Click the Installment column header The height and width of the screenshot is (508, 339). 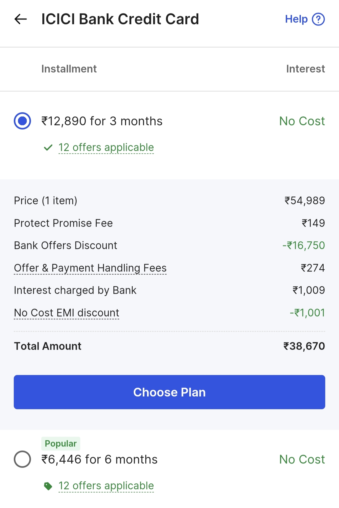[69, 69]
